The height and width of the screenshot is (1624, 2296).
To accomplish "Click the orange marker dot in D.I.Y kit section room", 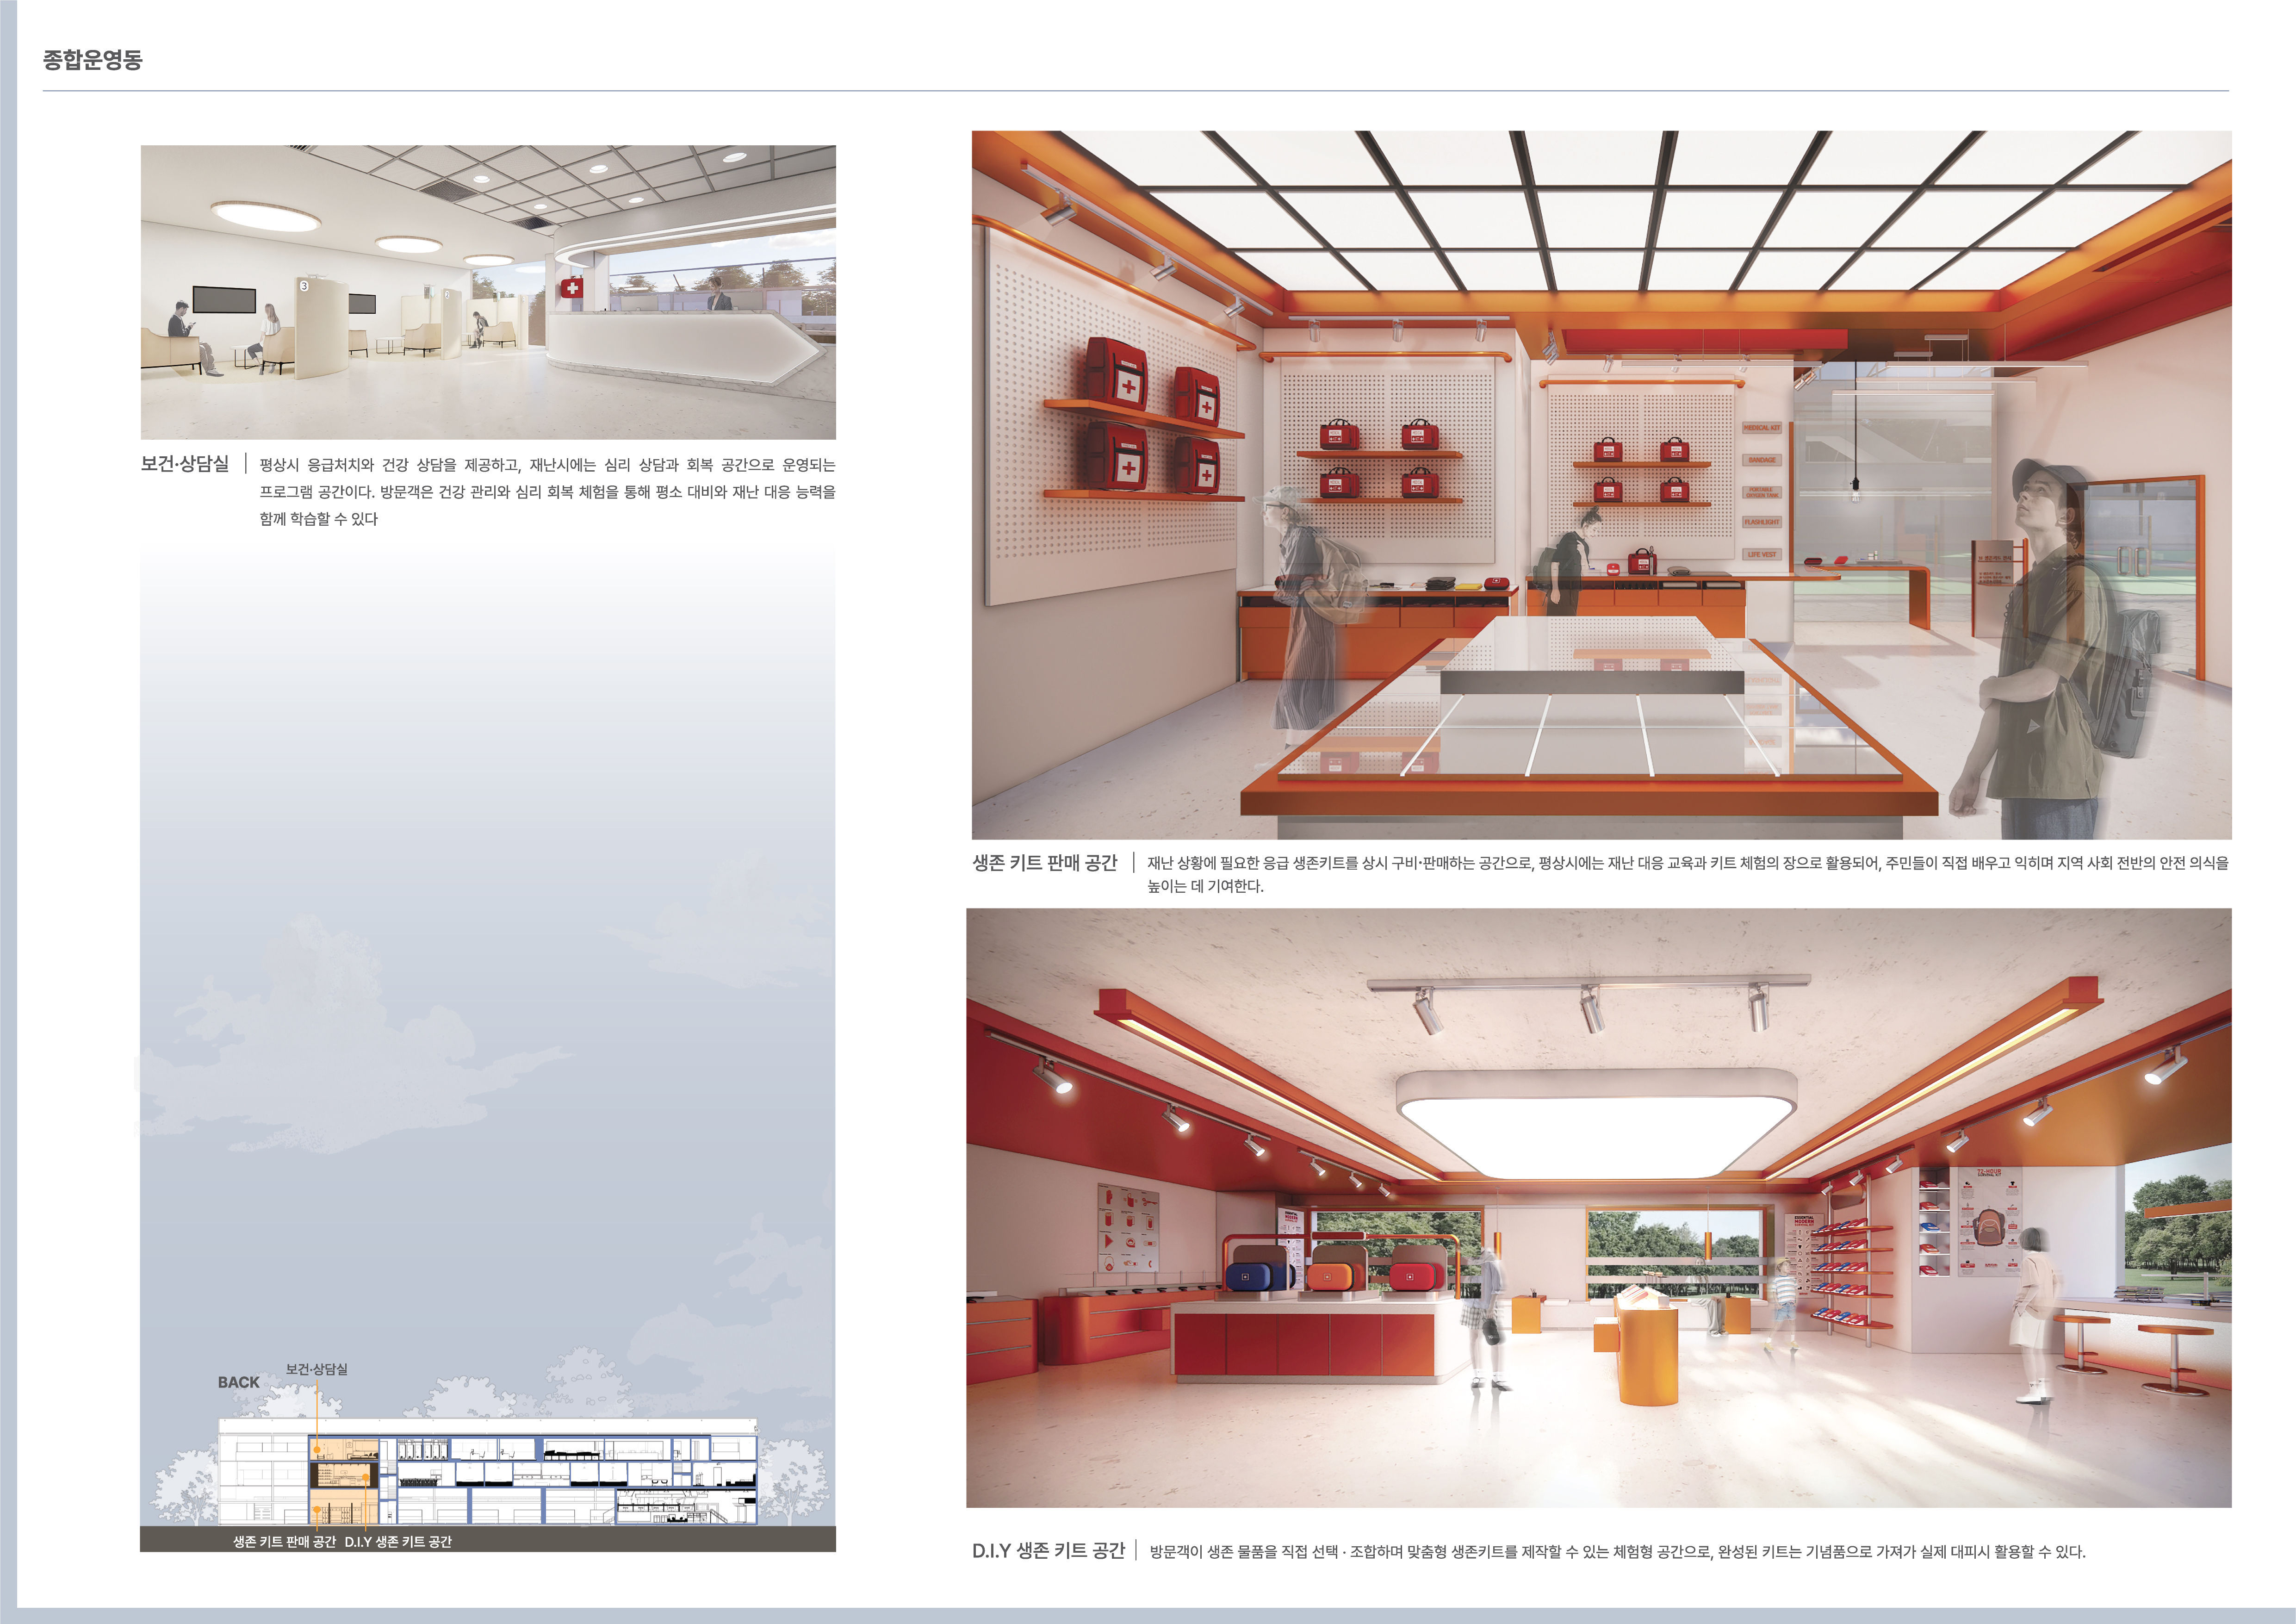I will point(366,1477).
